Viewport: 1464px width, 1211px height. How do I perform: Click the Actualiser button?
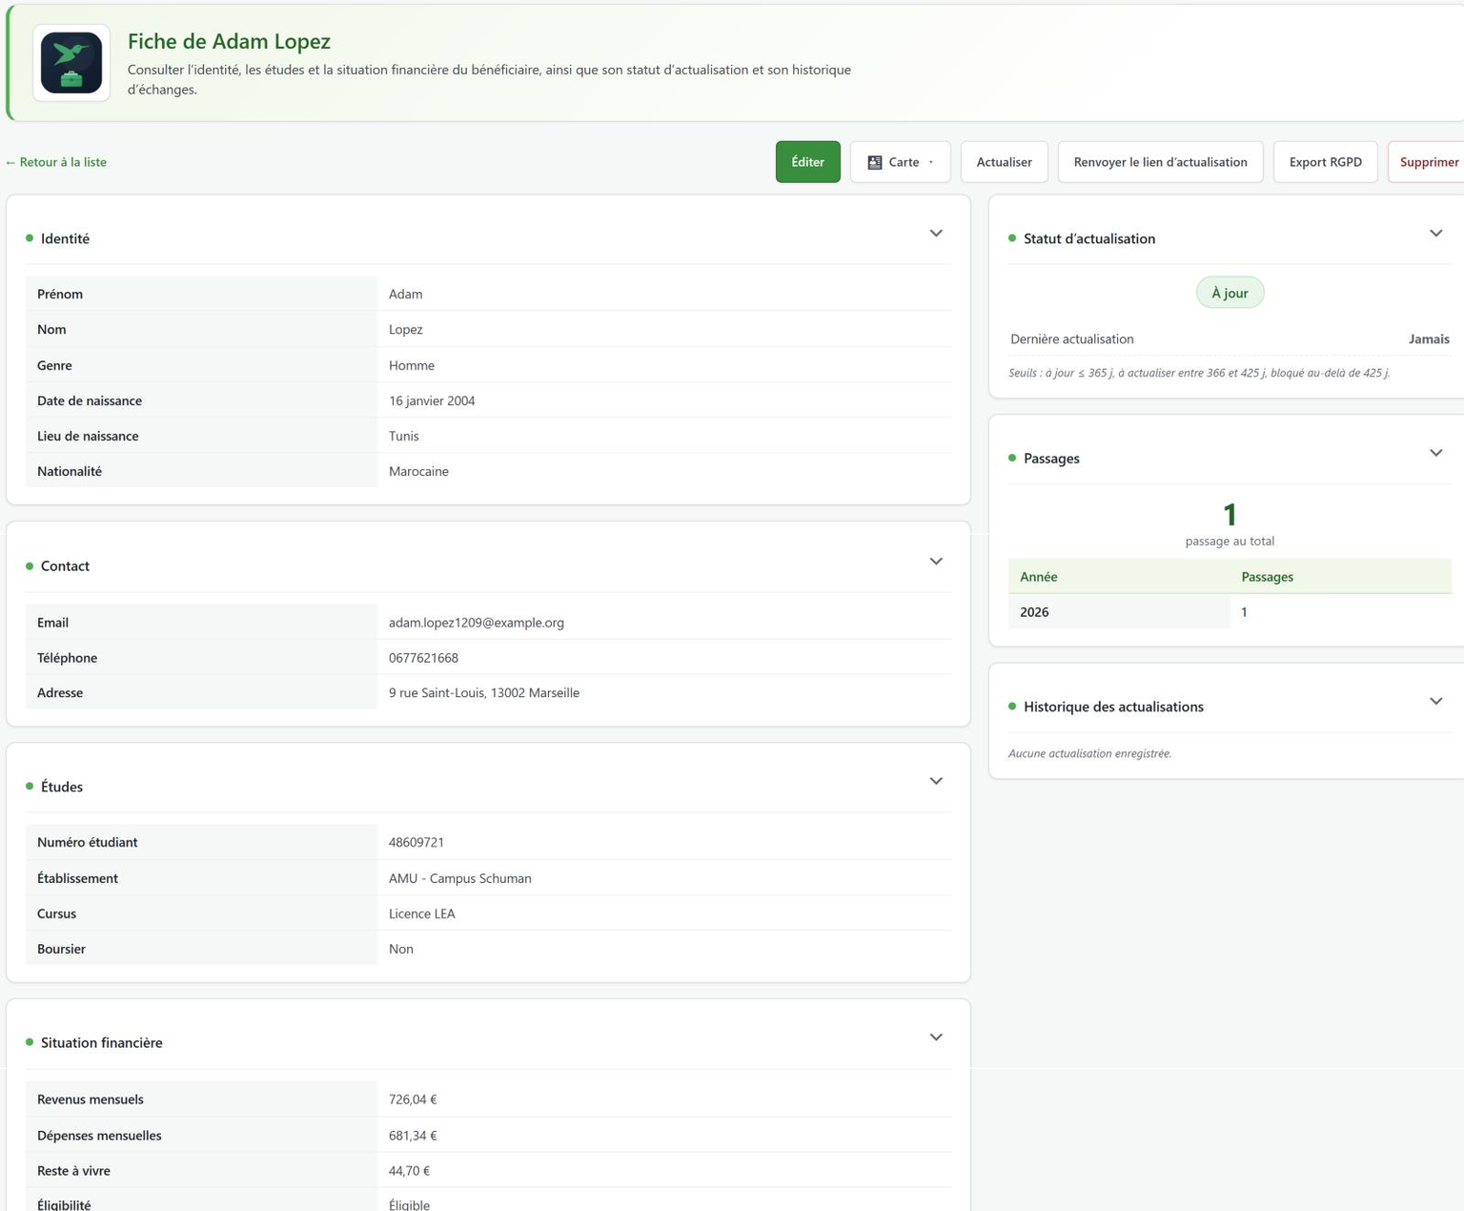click(1004, 162)
